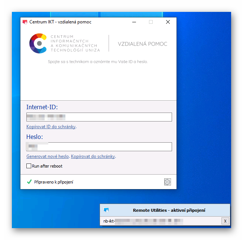243x240 pixels.
Task: Click the greyed-out maximize window button
Action: (x=151, y=22)
